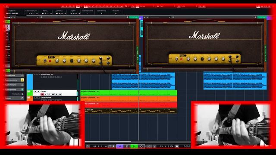Select the Draw pencil tool in toolbar
Viewport: 276px width, 155px height.
click(93, 6)
